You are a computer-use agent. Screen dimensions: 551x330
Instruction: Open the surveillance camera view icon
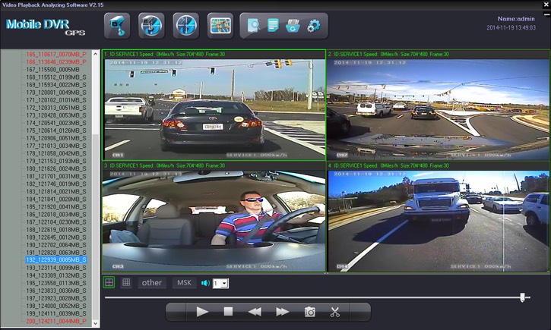click(116, 25)
